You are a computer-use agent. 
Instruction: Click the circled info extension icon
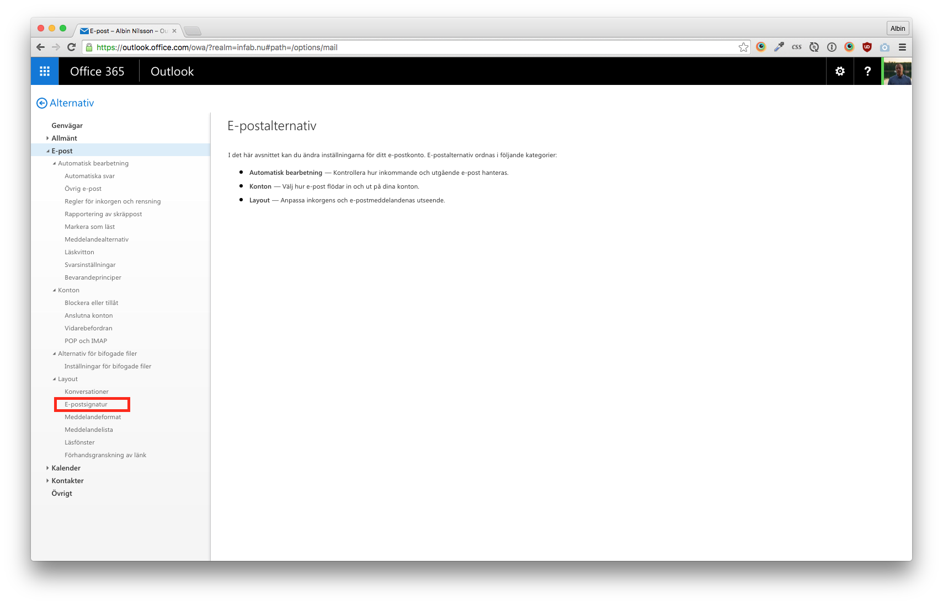coord(832,47)
